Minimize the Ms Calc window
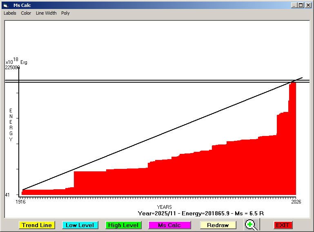Image resolution: width=314 pixels, height=232 pixels. 294,5
